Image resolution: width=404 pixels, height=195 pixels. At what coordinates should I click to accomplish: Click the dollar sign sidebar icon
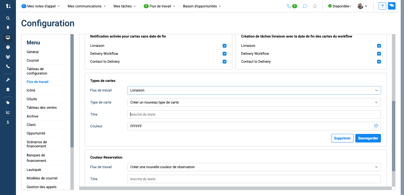pyautogui.click(x=8, y=122)
